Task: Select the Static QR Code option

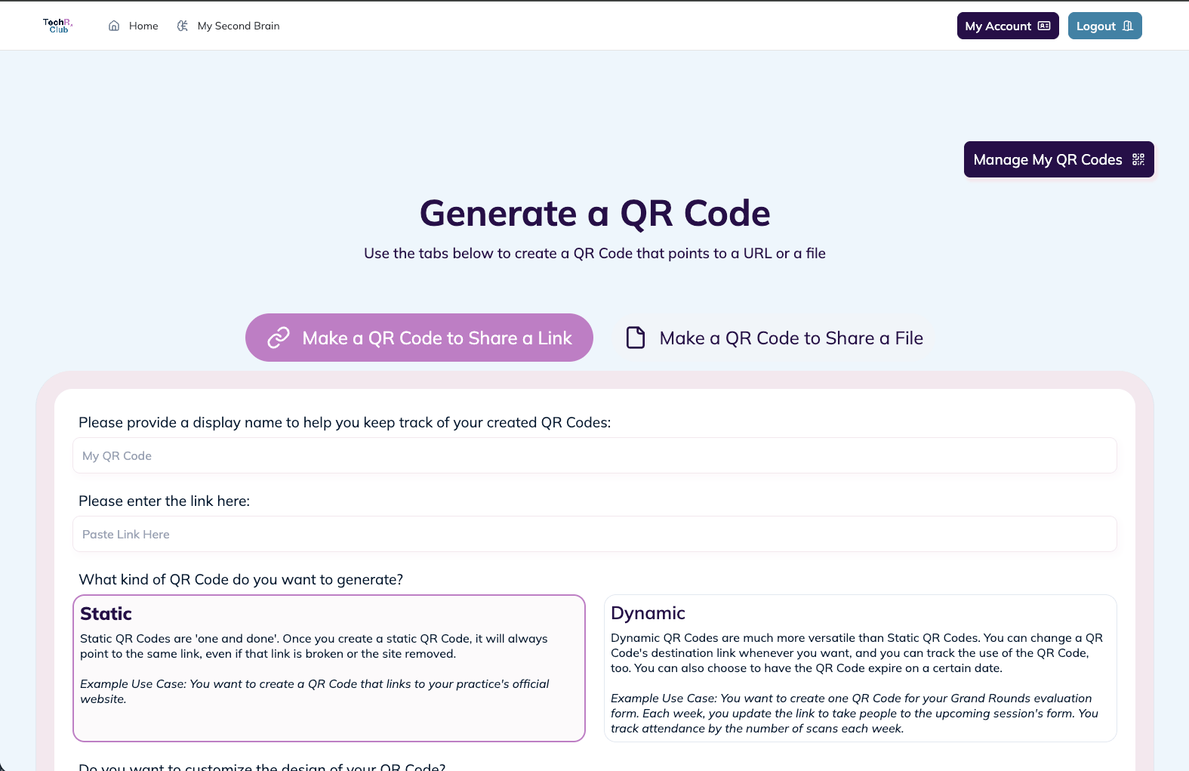Action: (x=329, y=668)
